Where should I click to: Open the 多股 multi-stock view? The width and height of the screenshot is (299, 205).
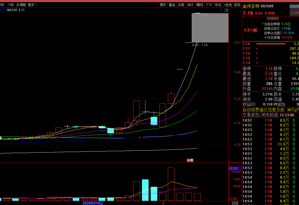(181, 5)
